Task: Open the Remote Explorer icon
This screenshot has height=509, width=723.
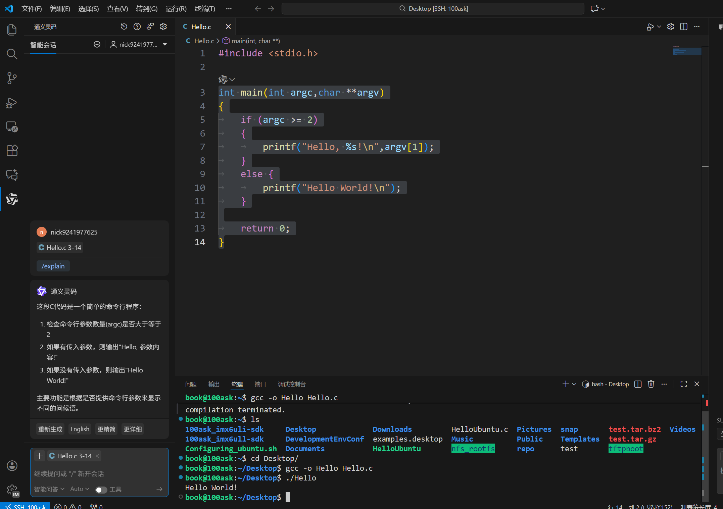Action: click(x=12, y=127)
